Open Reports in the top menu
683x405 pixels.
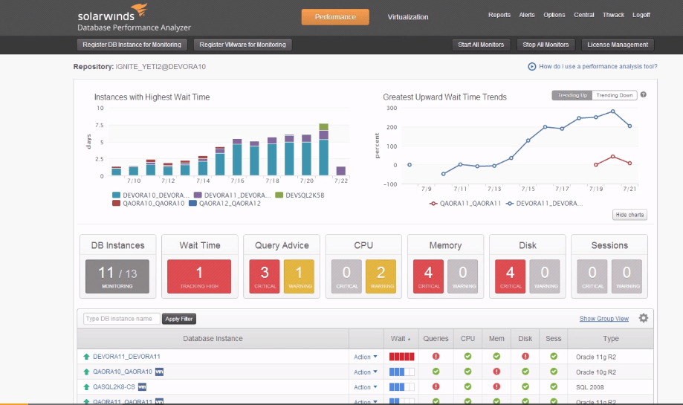[499, 15]
